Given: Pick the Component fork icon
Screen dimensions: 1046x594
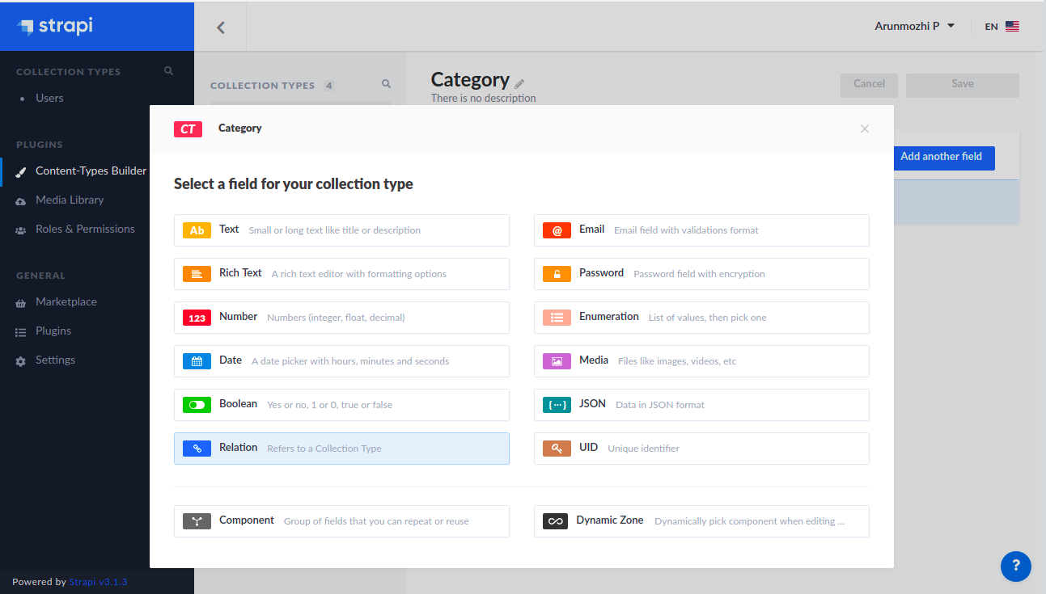Looking at the screenshot, I should 197,521.
